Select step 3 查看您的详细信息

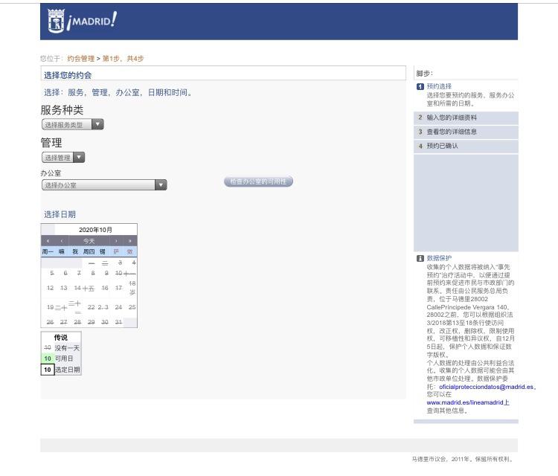point(466,132)
